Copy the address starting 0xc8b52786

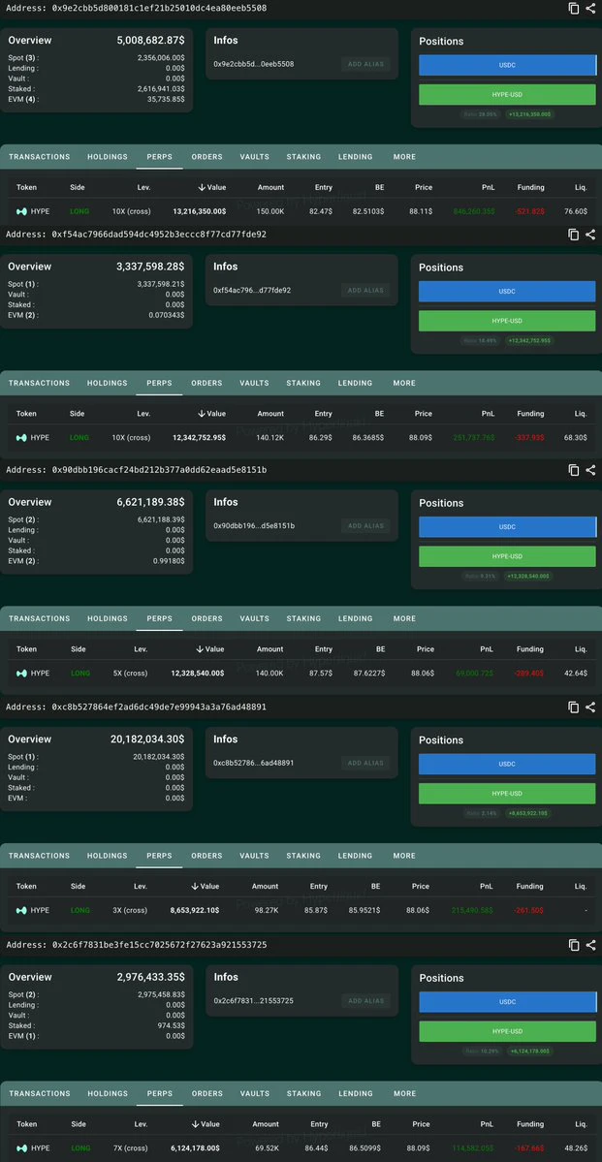(573, 707)
